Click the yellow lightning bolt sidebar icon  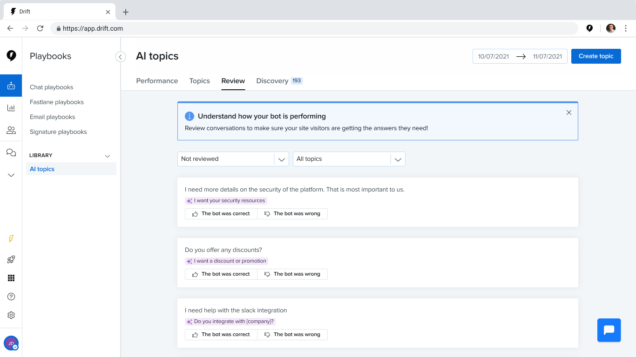11,239
